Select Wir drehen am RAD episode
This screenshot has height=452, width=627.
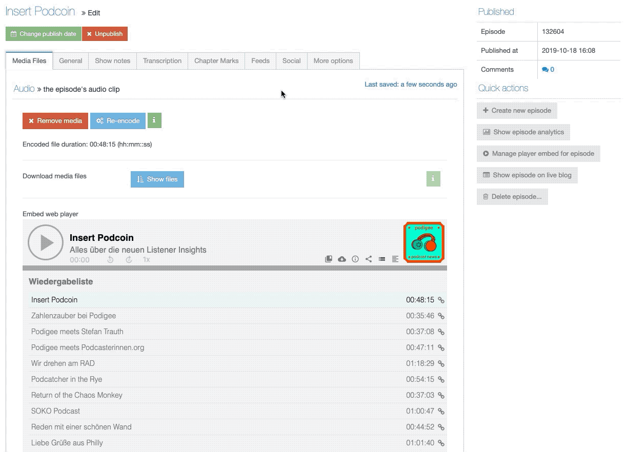pos(235,363)
